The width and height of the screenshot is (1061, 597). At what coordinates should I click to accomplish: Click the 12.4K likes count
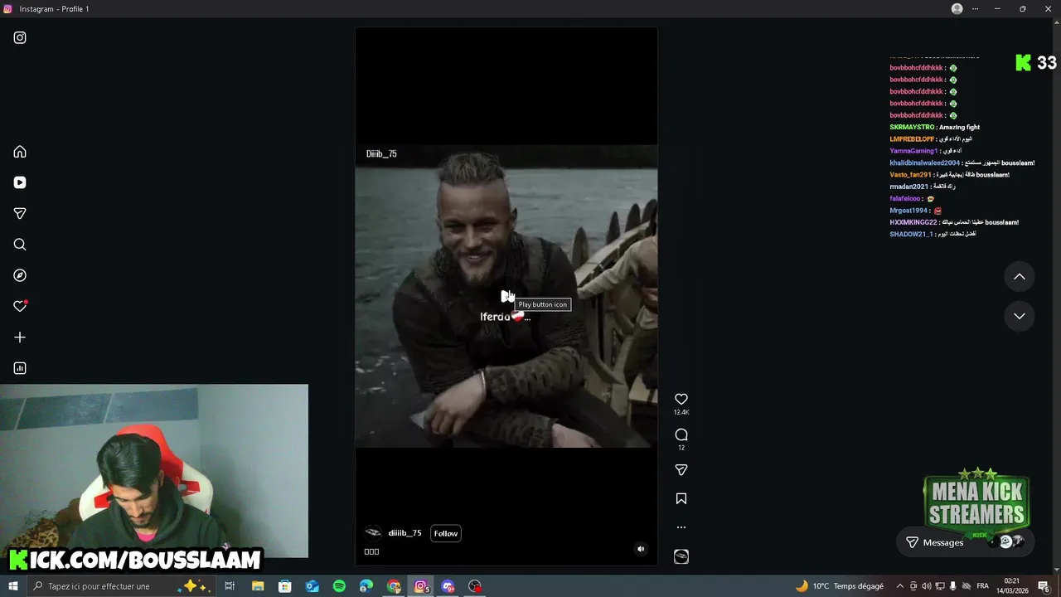coord(681,412)
